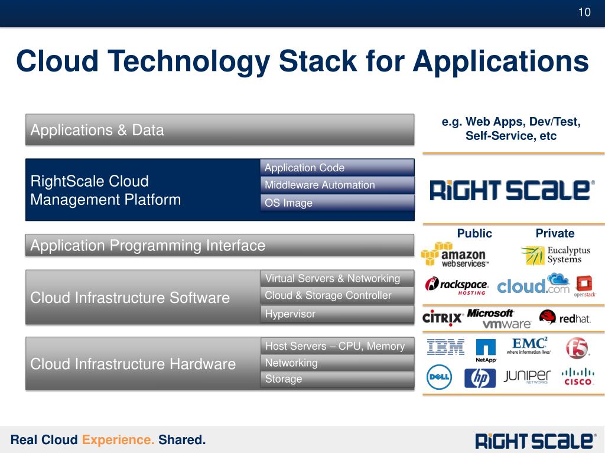Click the EMC logo
Screen dimensions: 605x453
[x=529, y=346]
